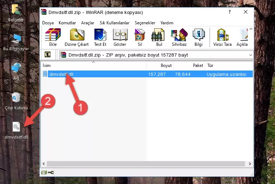
Task: Open the Dosya menu
Action: pyautogui.click(x=48, y=23)
